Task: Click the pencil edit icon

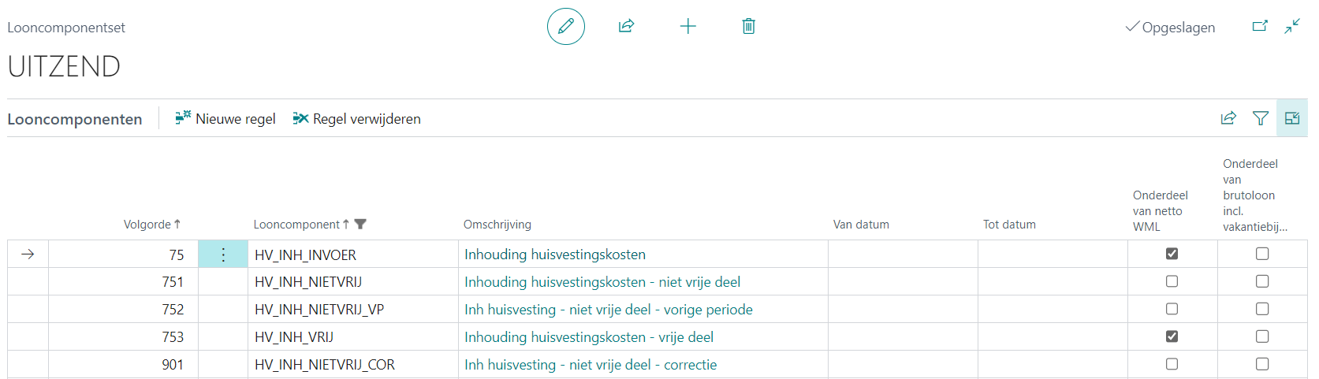Action: 565,27
